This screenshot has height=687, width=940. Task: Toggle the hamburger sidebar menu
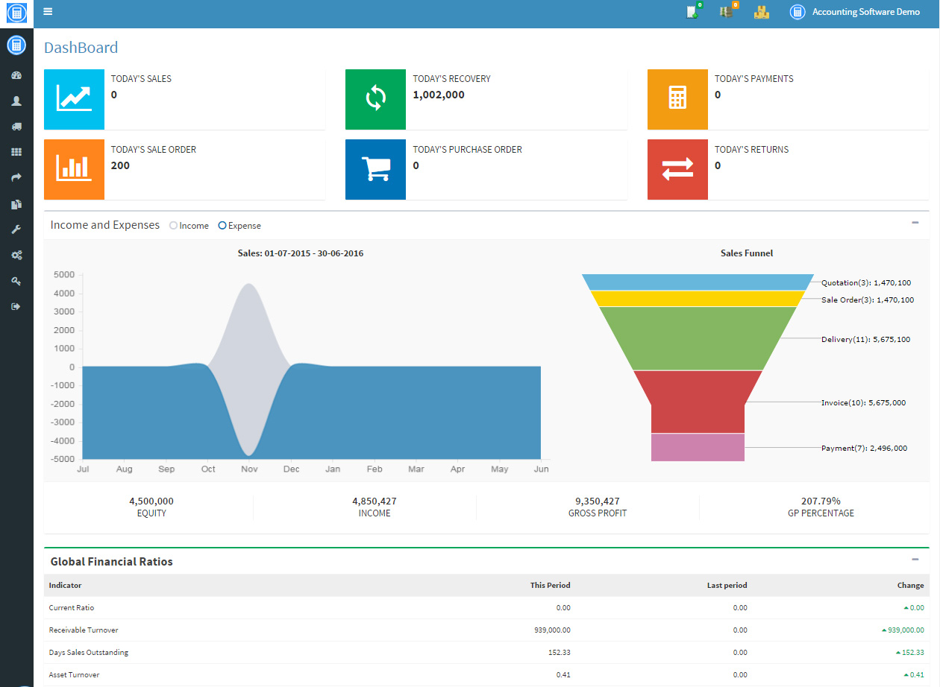tap(48, 11)
